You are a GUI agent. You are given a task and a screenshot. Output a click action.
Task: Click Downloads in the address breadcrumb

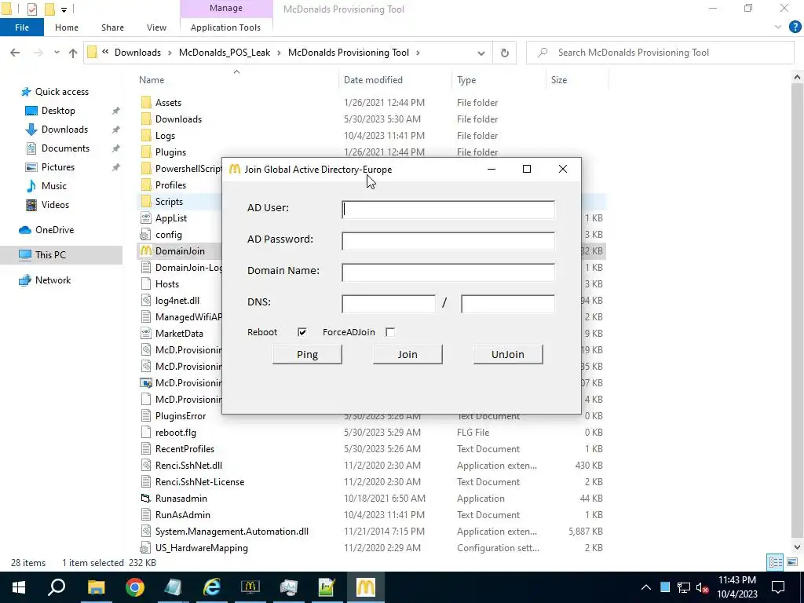pos(137,53)
